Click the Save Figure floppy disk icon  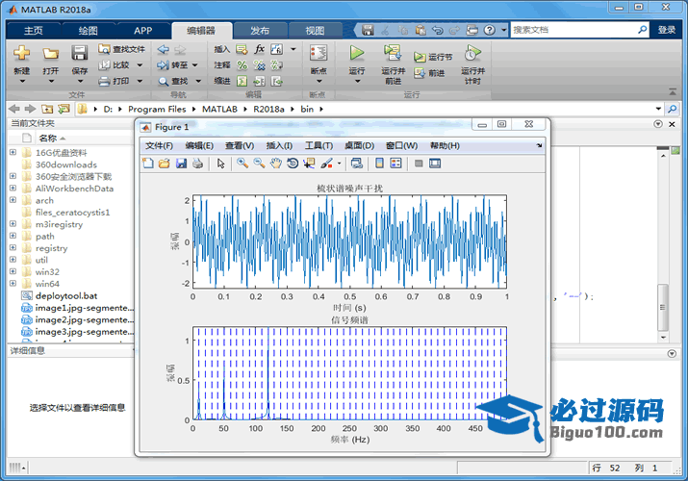pos(181,164)
